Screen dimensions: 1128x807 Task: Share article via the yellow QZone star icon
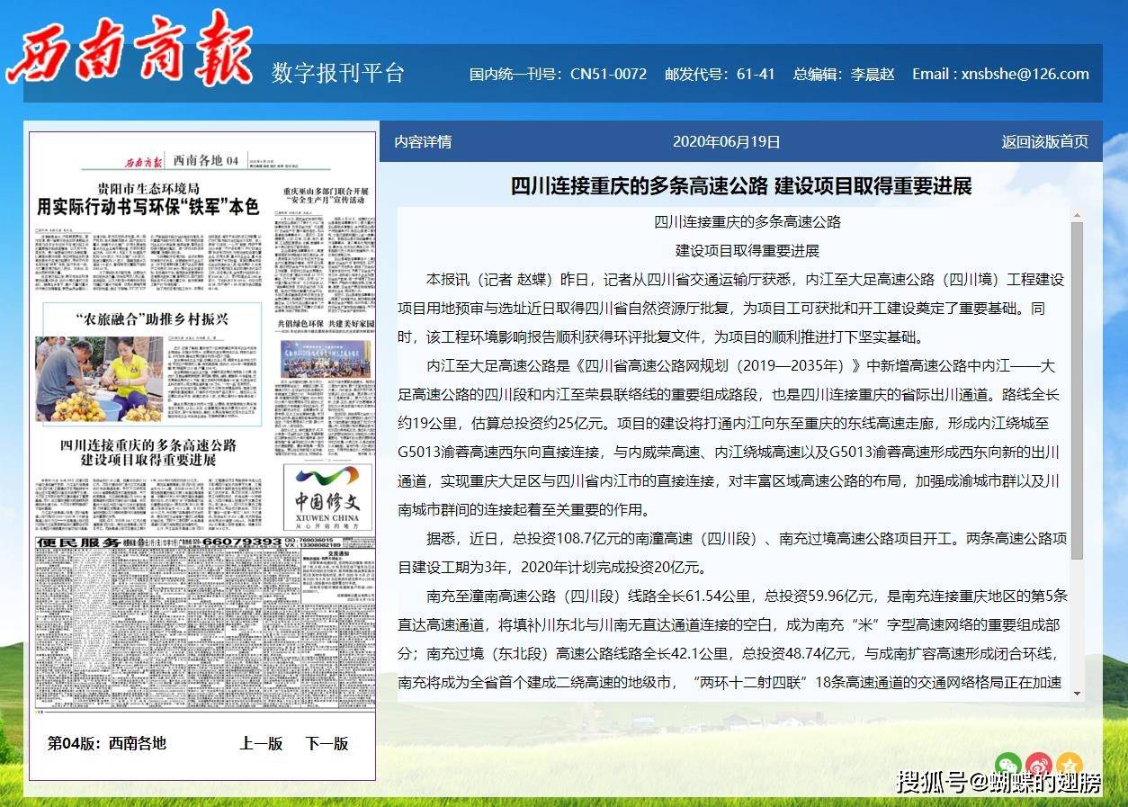(1070, 765)
